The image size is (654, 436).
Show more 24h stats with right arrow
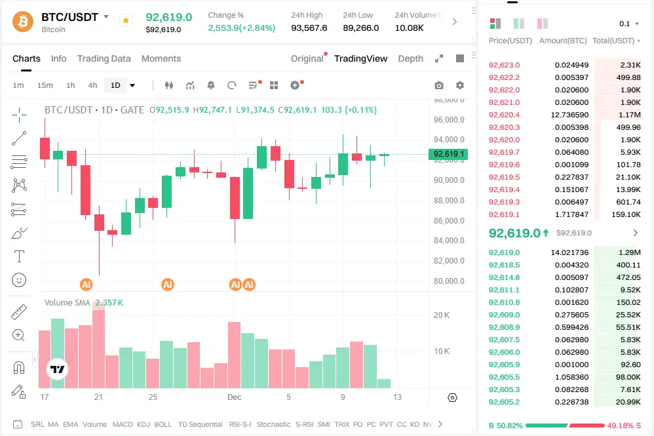[455, 22]
